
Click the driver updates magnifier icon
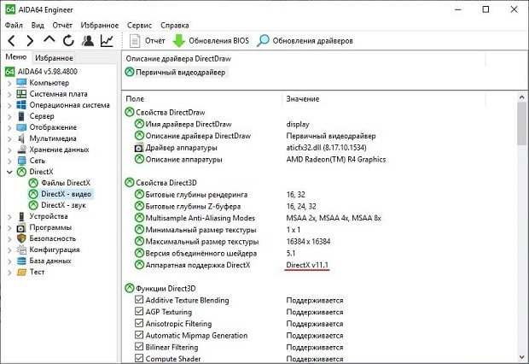pos(263,41)
